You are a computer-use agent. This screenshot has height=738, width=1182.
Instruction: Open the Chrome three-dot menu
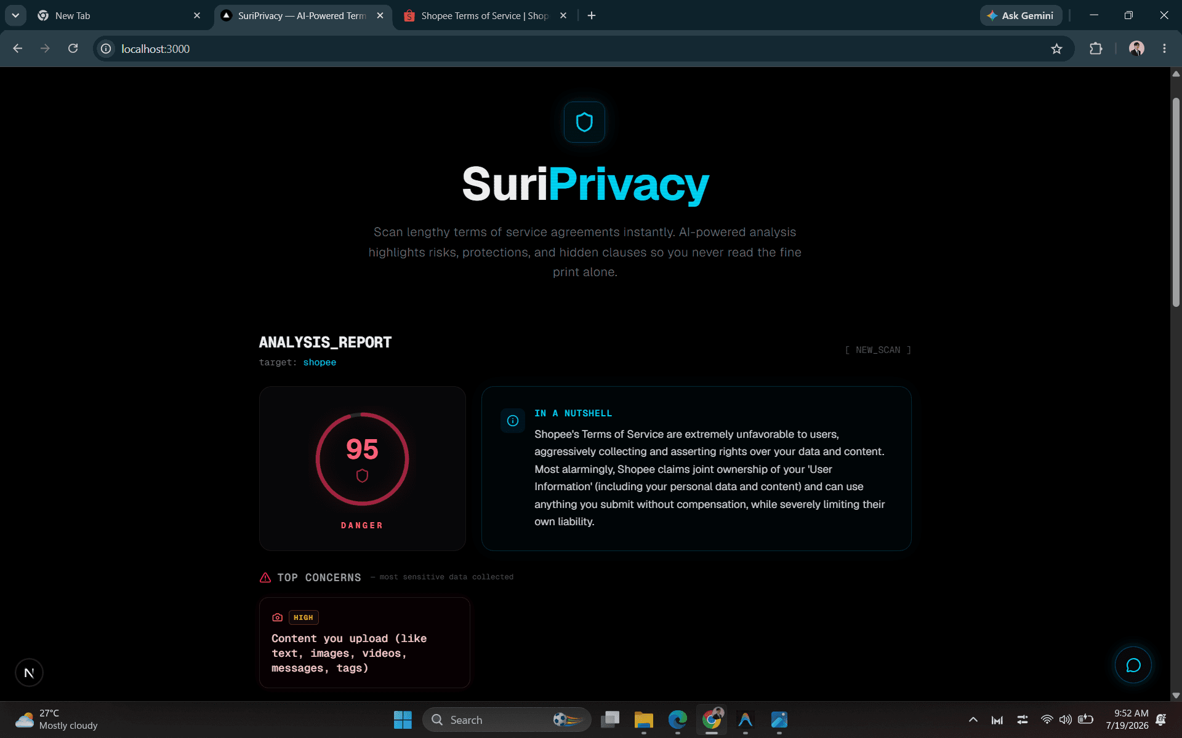(1164, 49)
